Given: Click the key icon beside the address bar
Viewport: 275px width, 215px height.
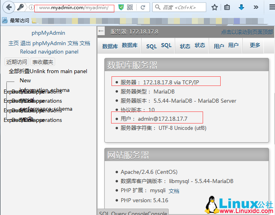Looking at the screenshot, I should tap(20, 7).
